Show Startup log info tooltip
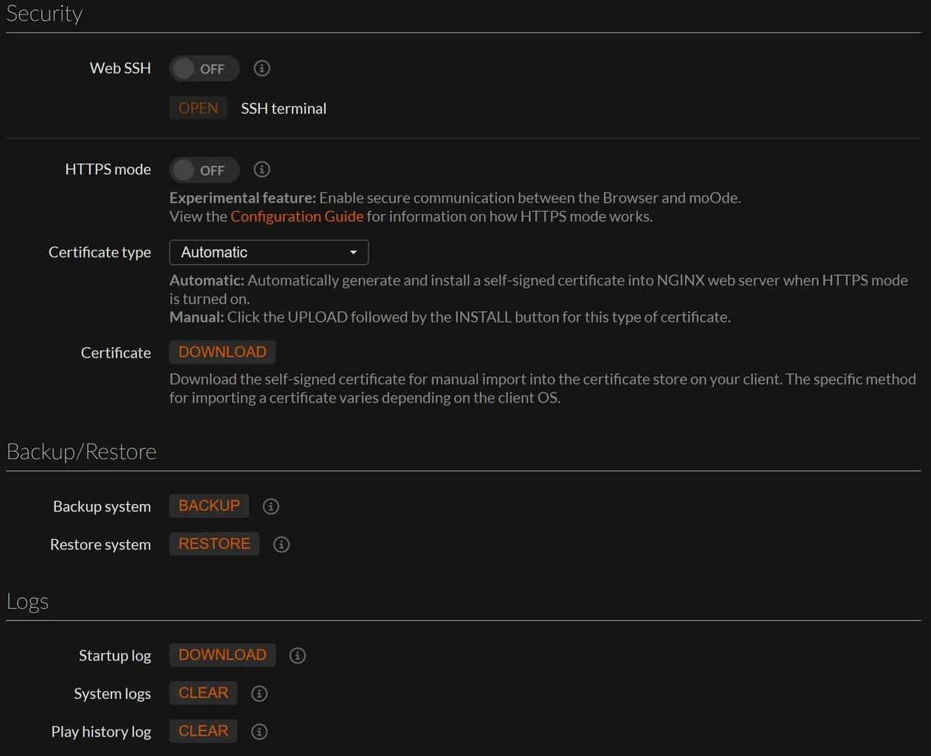Screen dimensions: 931x756 pyautogui.click(x=297, y=655)
